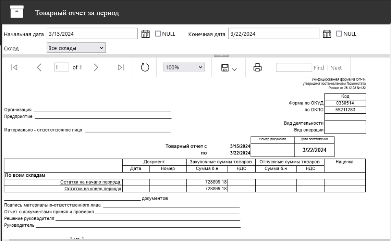
Task: Click the Конечная дата input field
Action: click(273, 34)
